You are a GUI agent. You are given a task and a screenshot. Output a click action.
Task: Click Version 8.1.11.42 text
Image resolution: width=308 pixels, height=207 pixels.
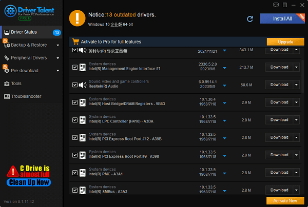point(19,201)
